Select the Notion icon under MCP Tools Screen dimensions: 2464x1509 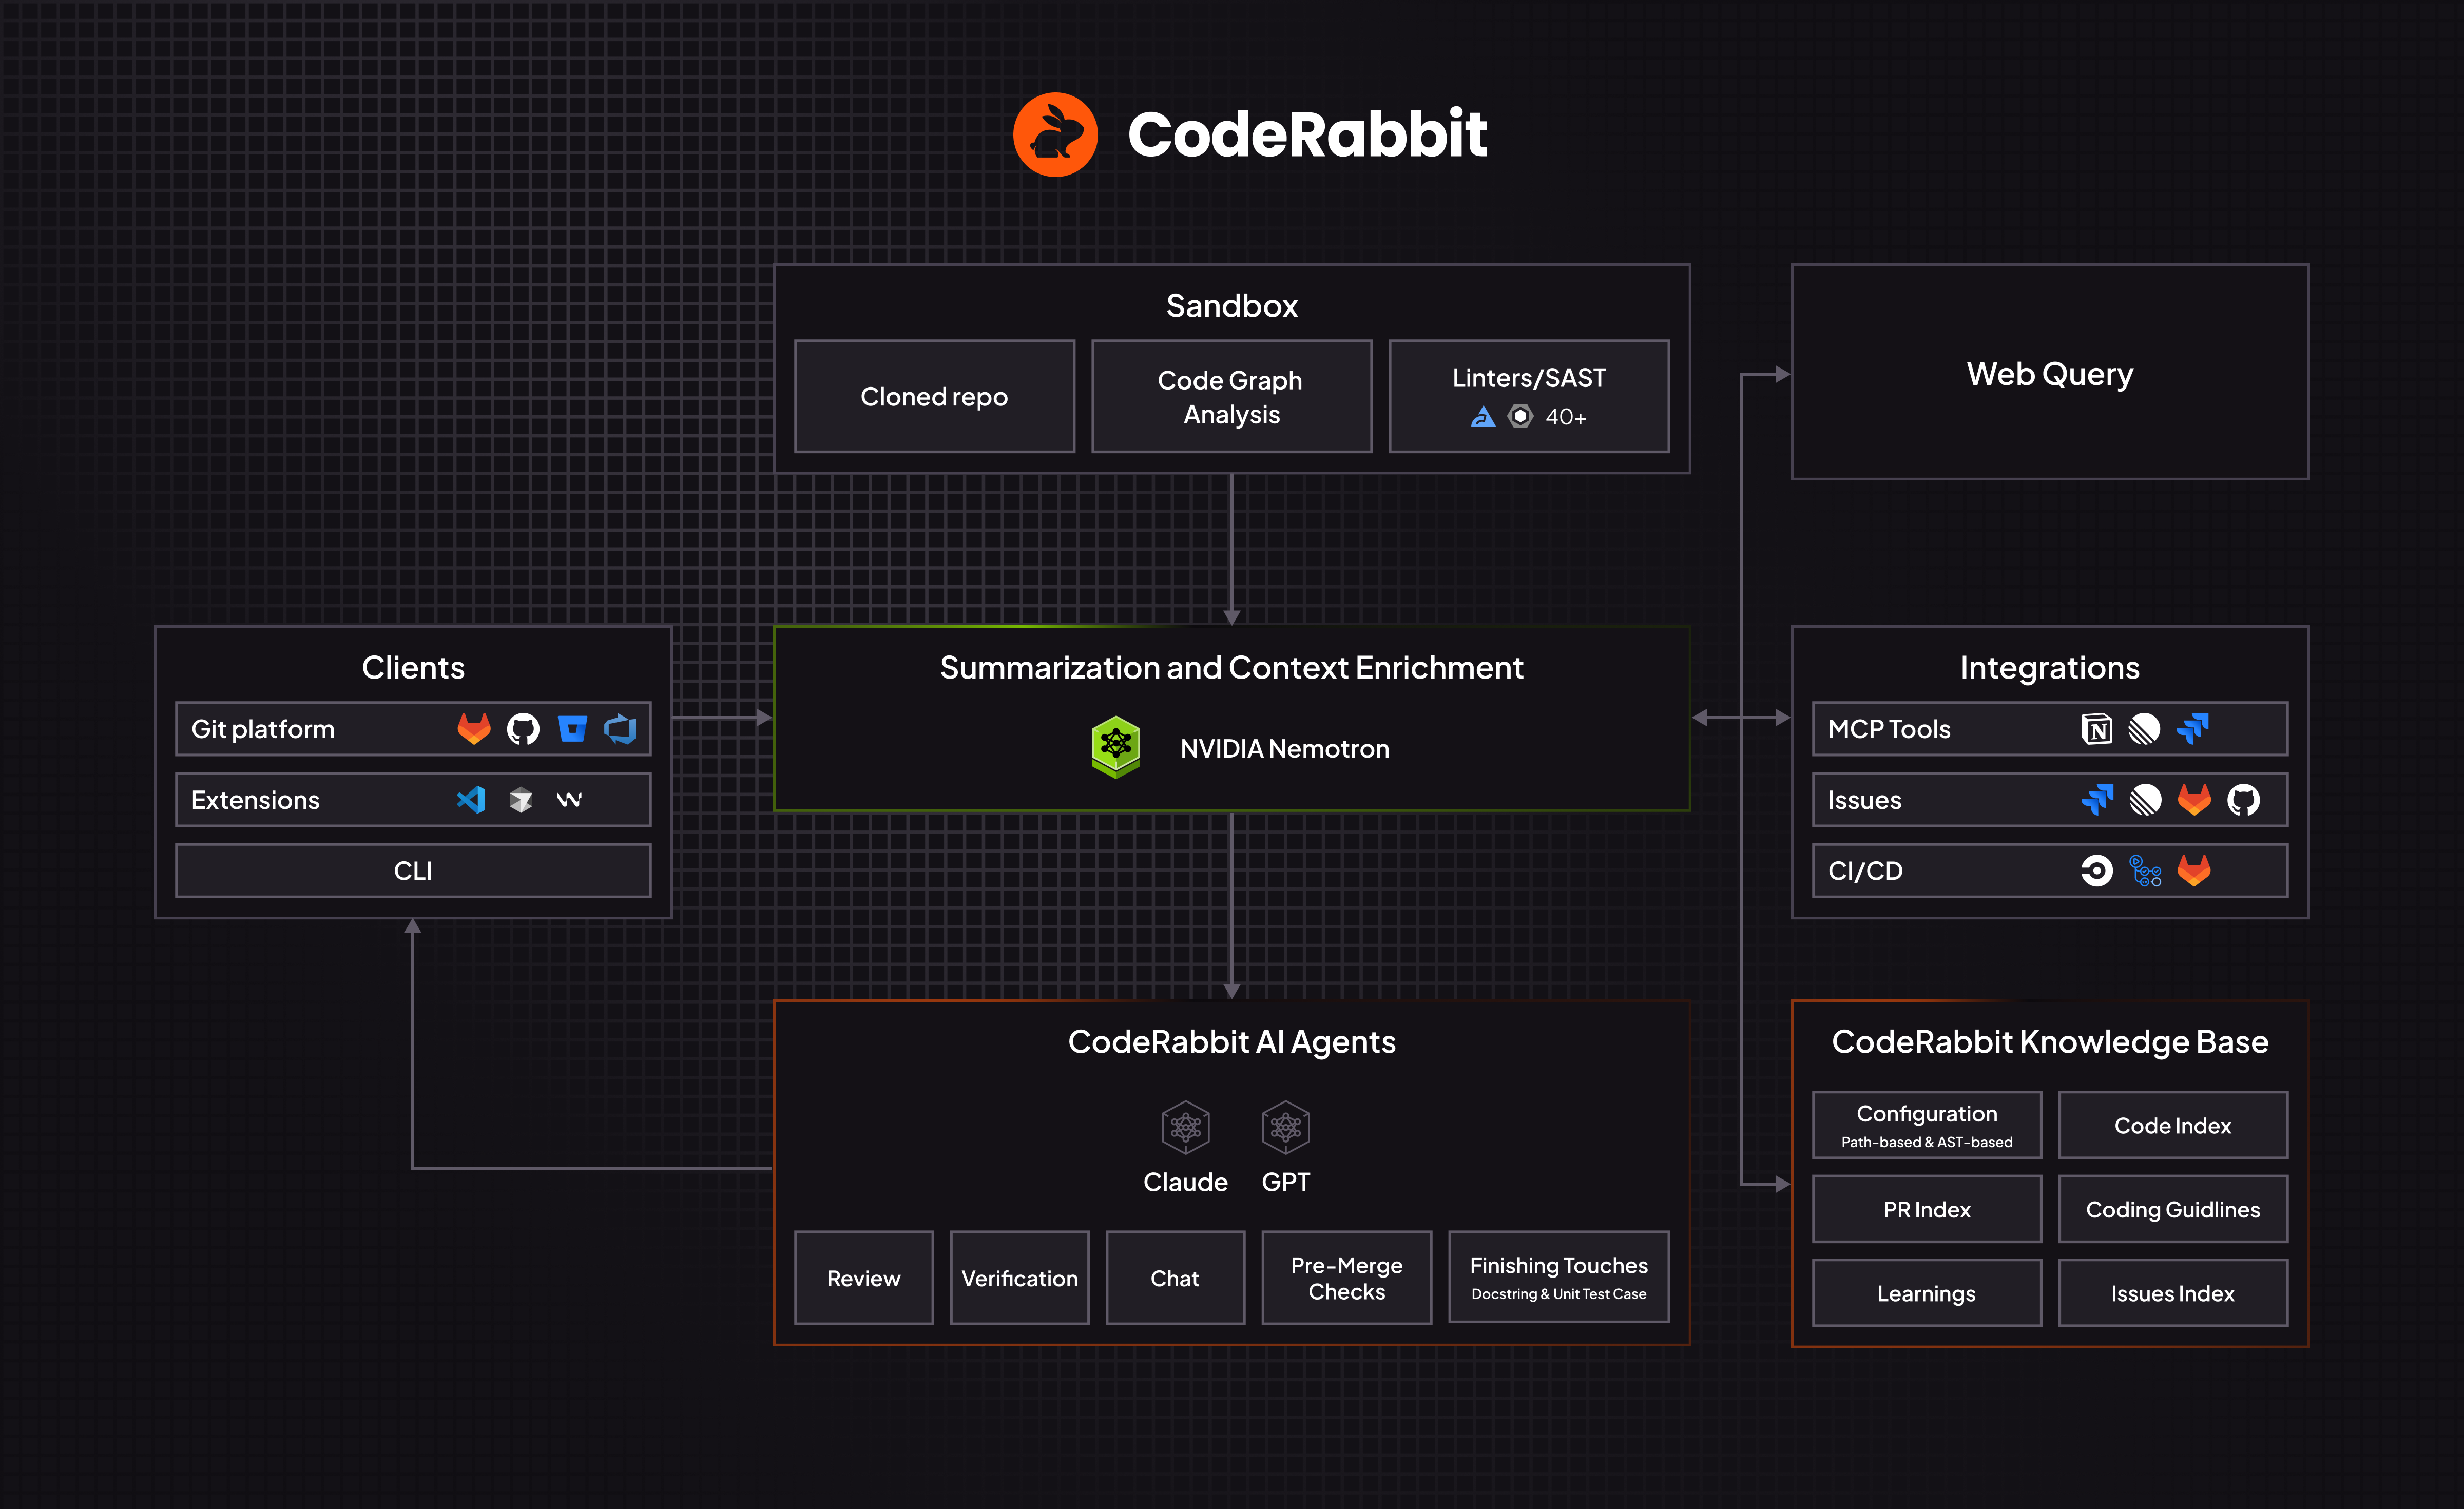tap(2097, 728)
